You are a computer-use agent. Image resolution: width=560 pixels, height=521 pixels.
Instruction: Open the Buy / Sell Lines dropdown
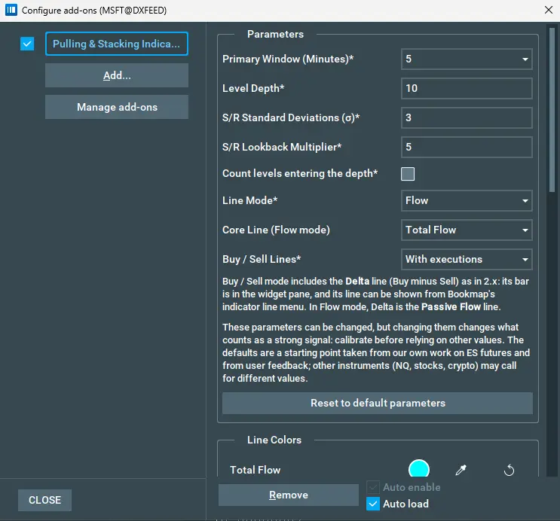tap(467, 259)
